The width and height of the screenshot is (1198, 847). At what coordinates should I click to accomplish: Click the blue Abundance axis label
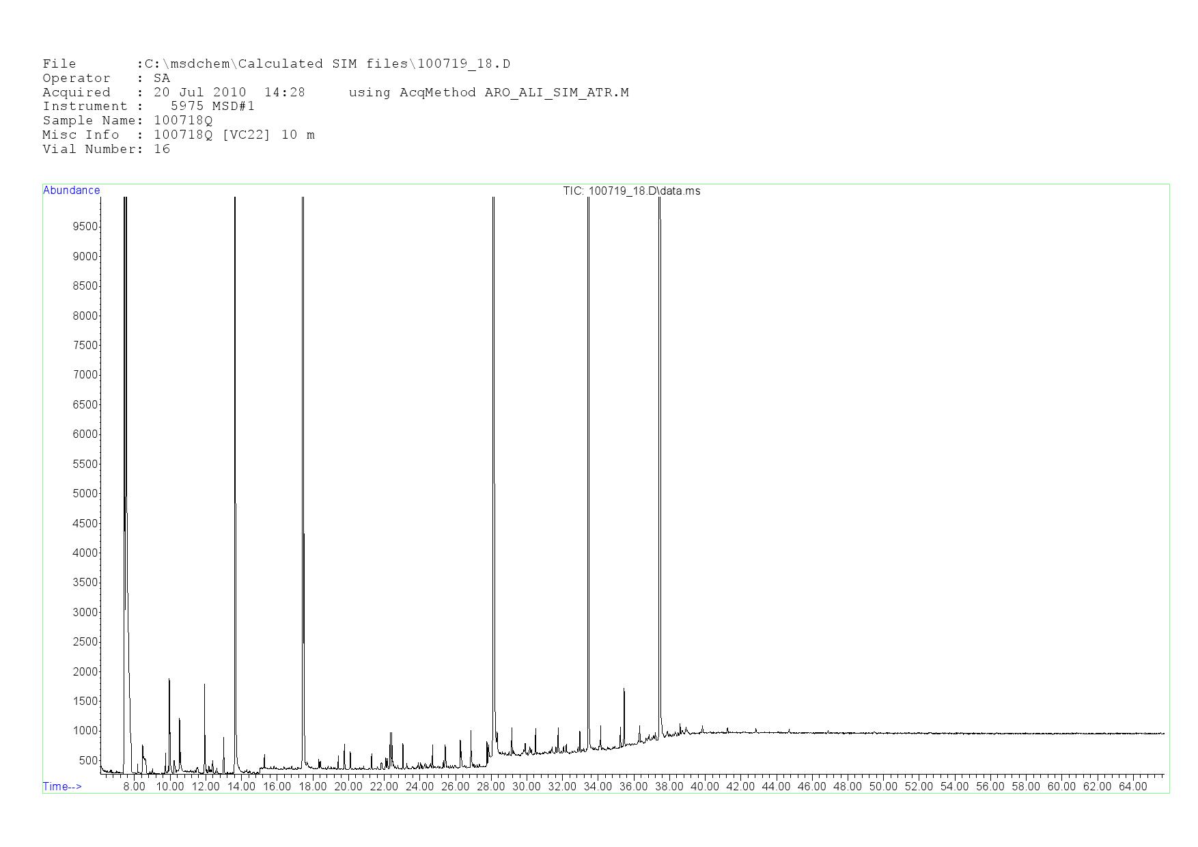pyautogui.click(x=71, y=191)
